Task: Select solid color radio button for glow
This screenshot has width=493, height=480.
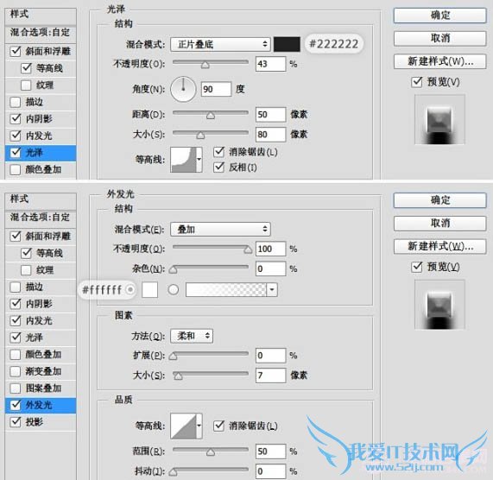Action: click(x=130, y=289)
